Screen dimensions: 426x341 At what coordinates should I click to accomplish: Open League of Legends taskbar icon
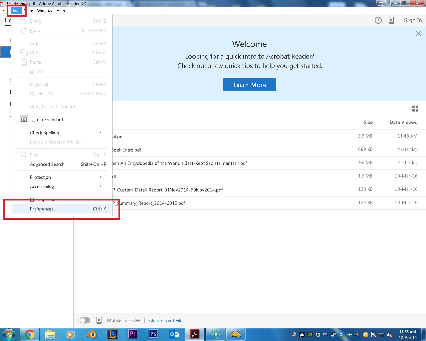[x=112, y=334]
